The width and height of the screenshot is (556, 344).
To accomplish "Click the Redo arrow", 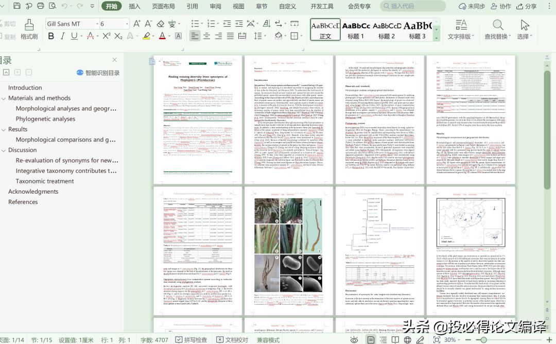I will 80,6.
